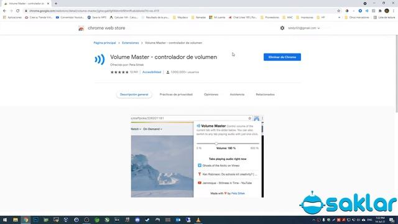Open Chrome's three-dot menu
This screenshot has width=398, height=224.
click(x=394, y=11)
